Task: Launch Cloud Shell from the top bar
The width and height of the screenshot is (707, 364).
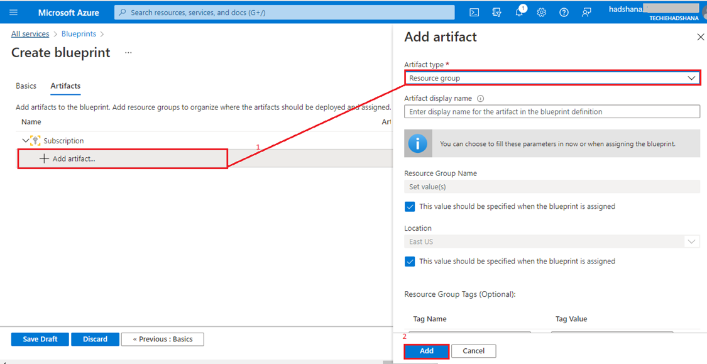Action: pos(474,12)
